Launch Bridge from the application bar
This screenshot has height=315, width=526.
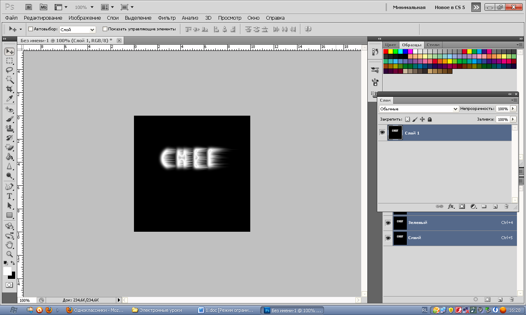(28, 7)
